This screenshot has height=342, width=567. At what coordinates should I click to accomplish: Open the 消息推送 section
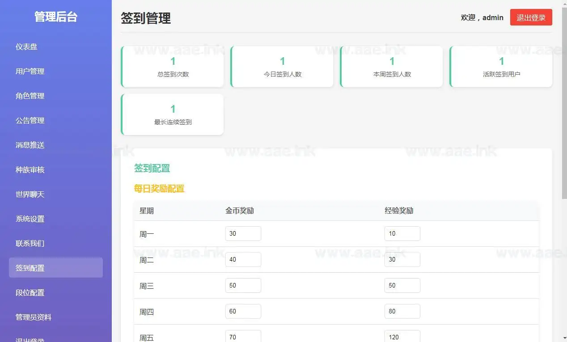pyautogui.click(x=30, y=145)
